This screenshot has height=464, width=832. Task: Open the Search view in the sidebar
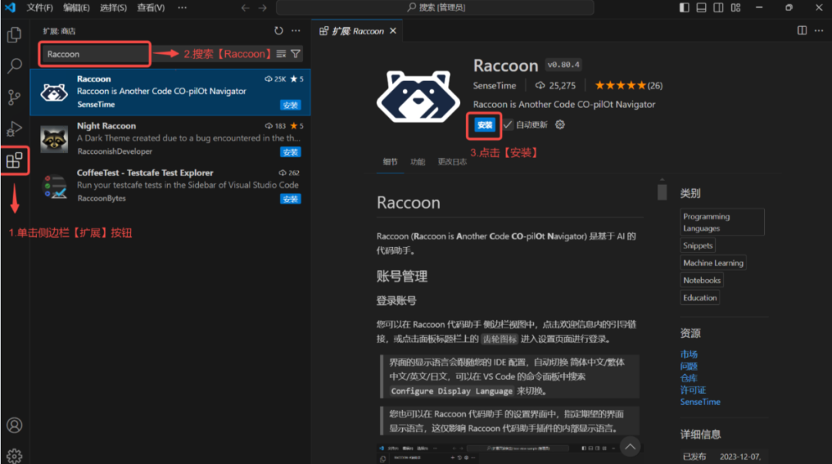(14, 65)
